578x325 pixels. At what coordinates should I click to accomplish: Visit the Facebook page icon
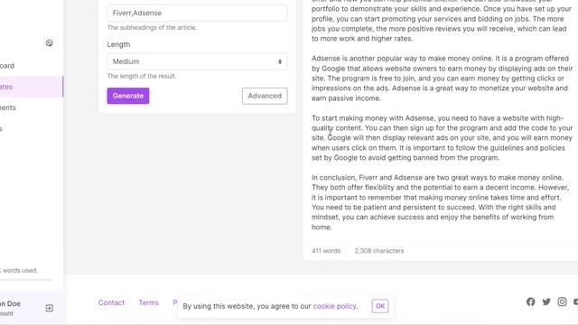tap(530, 302)
